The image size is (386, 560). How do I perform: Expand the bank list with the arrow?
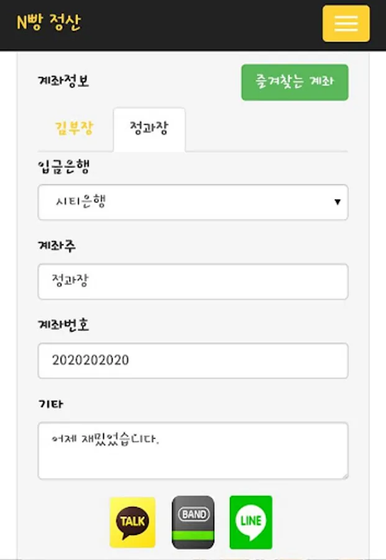coord(337,202)
